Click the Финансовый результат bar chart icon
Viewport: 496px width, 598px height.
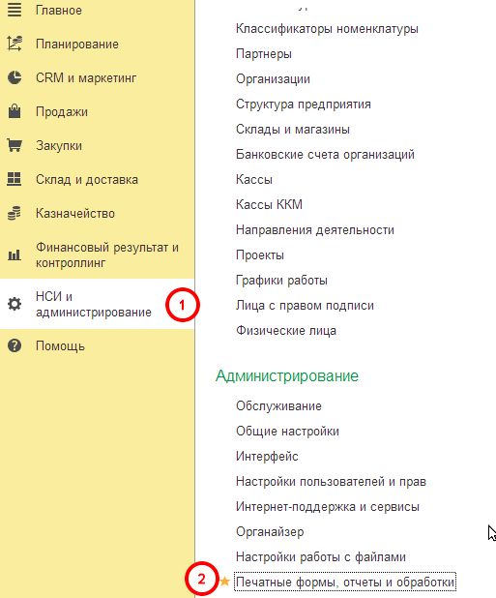coord(15,254)
